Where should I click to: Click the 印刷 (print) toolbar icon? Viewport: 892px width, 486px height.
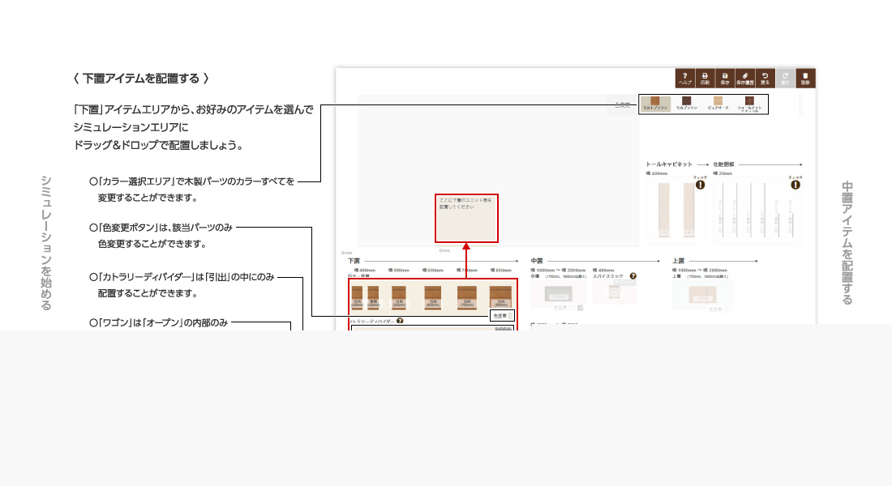point(705,78)
